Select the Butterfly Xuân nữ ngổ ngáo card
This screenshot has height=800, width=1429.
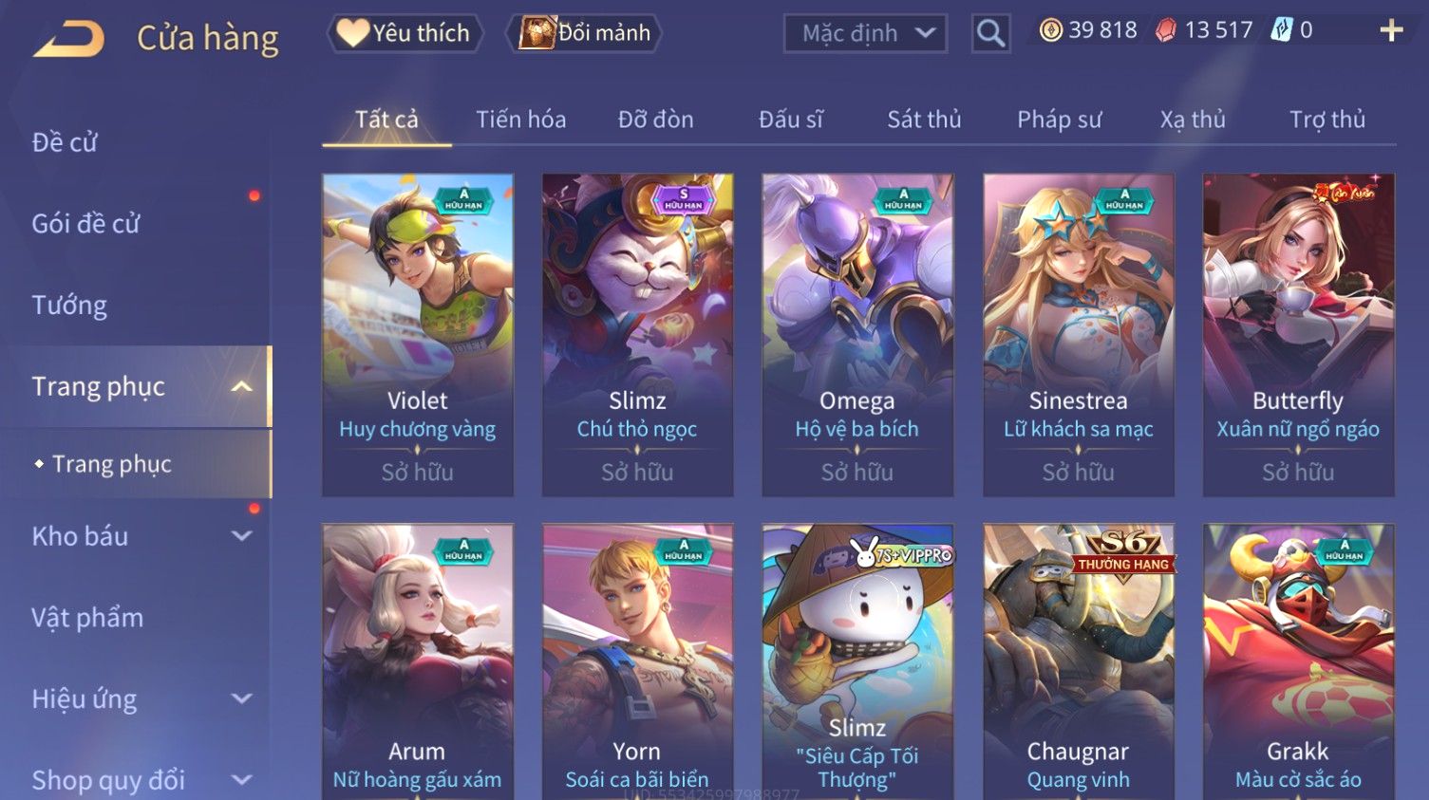coord(1298,335)
